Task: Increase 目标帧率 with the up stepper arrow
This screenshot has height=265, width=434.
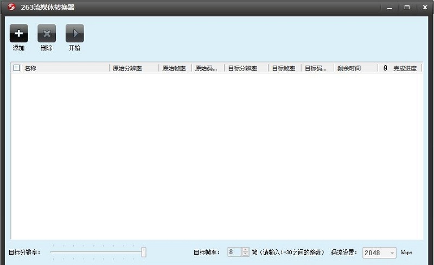Action: click(x=245, y=250)
